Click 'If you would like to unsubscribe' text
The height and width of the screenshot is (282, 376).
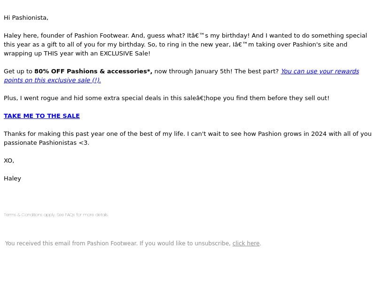pos(185,243)
